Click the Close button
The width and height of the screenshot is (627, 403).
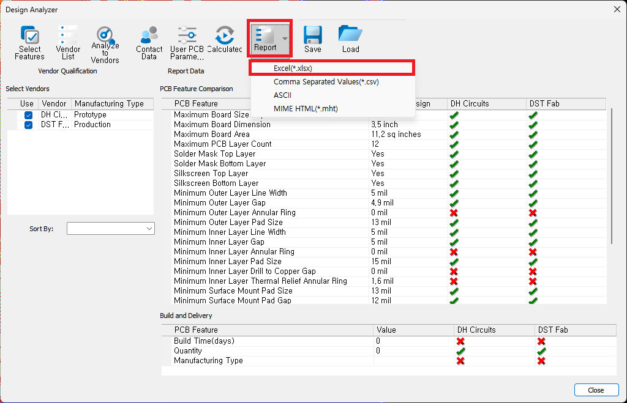(x=596, y=390)
